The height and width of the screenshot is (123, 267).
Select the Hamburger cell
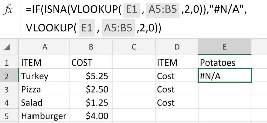pyautogui.click(x=45, y=116)
